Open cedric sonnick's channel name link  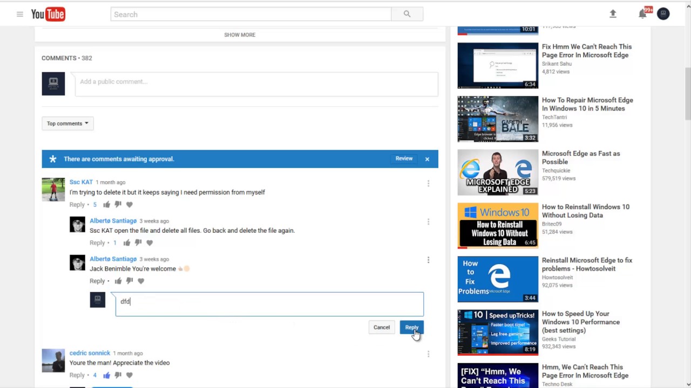pos(90,353)
